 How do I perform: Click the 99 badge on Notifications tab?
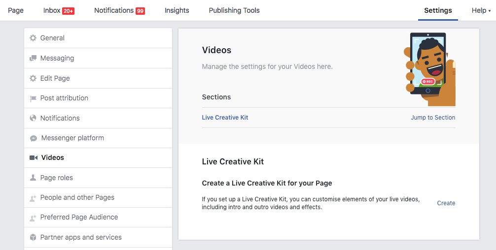(x=140, y=11)
